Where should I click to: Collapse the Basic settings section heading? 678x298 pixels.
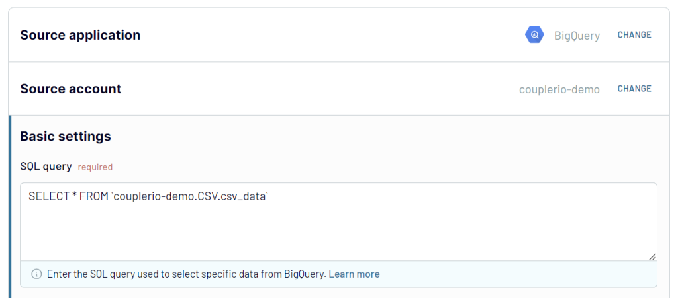[66, 137]
